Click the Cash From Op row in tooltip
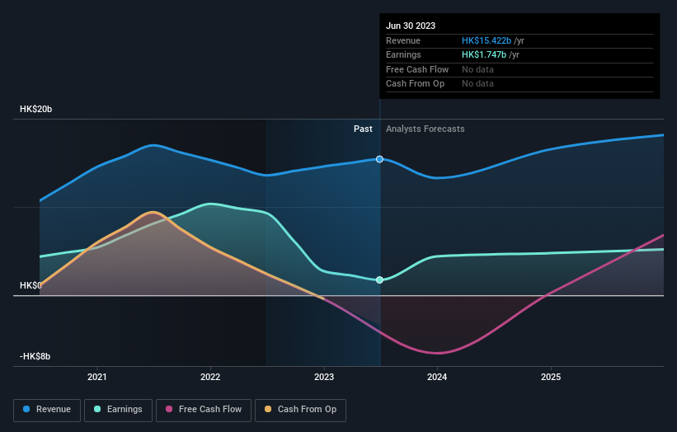The image size is (677, 432). point(520,84)
